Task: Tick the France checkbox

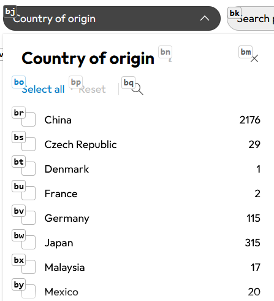Action: [29, 193]
